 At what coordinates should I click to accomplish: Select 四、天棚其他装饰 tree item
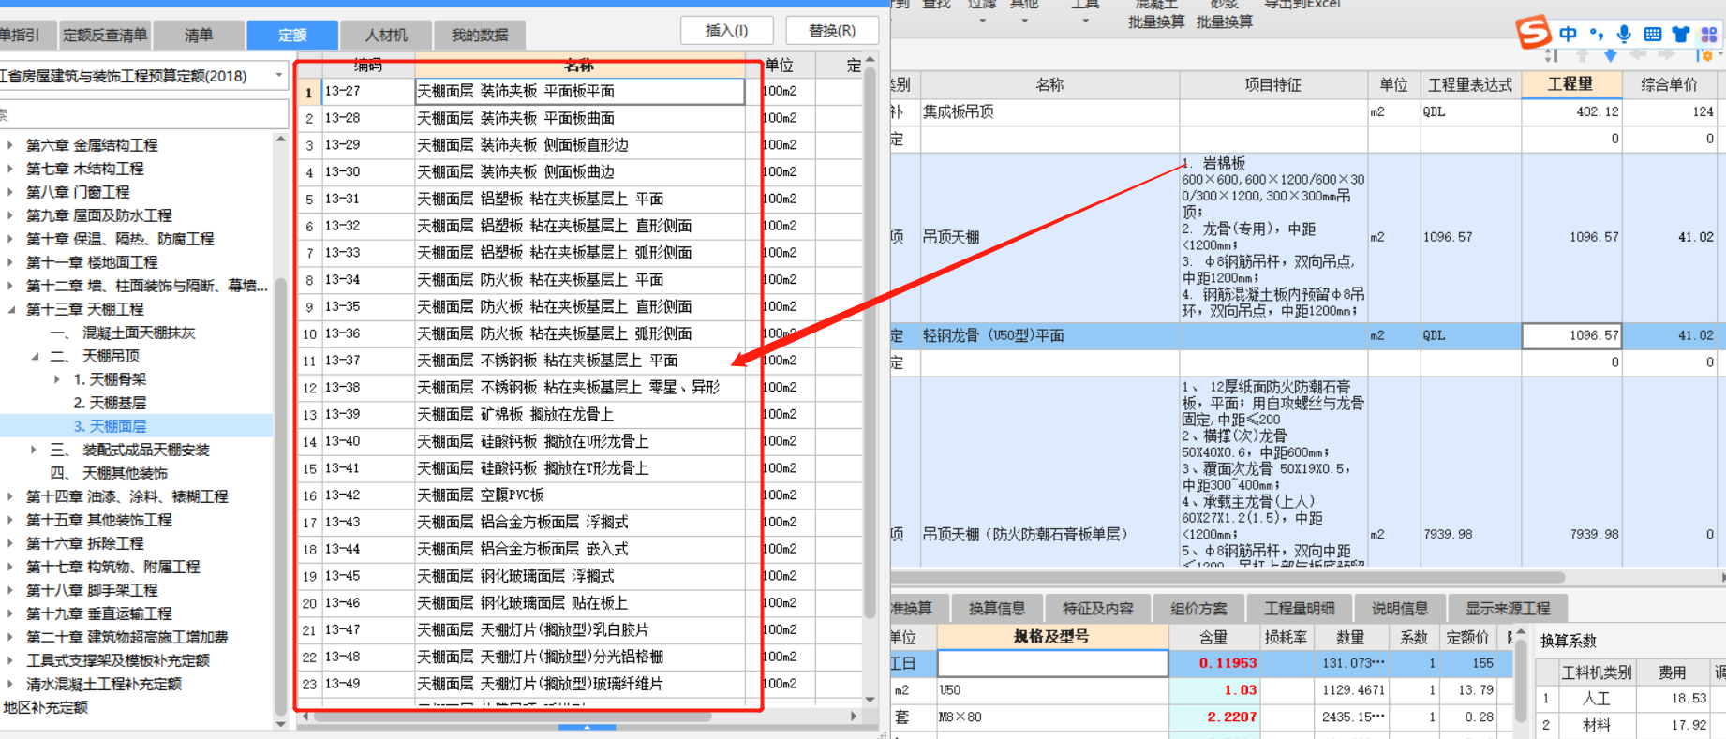[109, 473]
